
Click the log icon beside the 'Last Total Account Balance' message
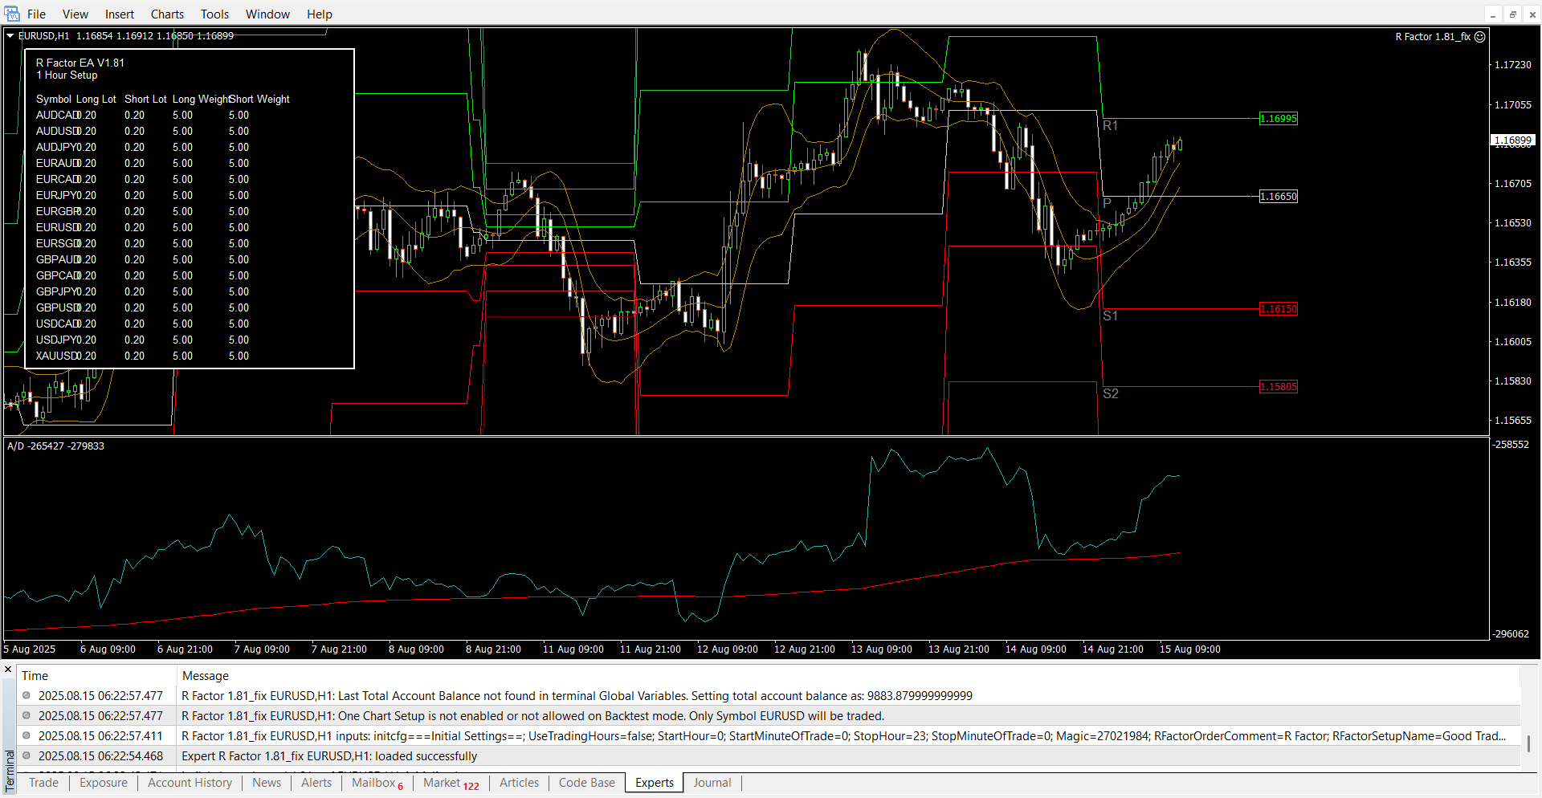point(27,696)
